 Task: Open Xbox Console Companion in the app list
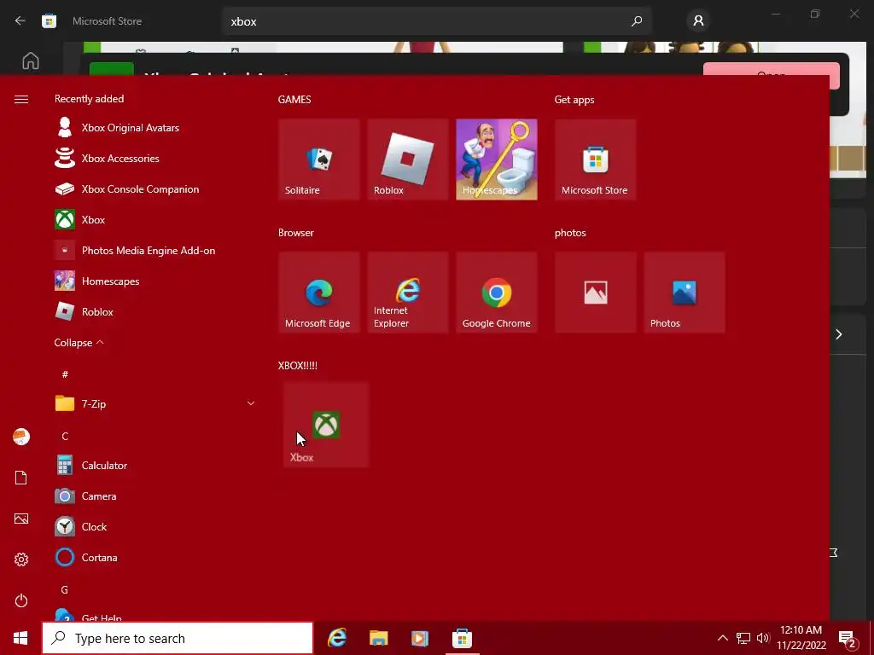point(155,188)
